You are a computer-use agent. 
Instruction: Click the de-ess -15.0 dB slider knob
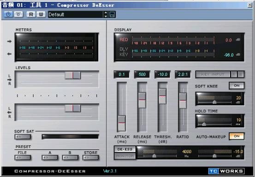tap(214, 156)
